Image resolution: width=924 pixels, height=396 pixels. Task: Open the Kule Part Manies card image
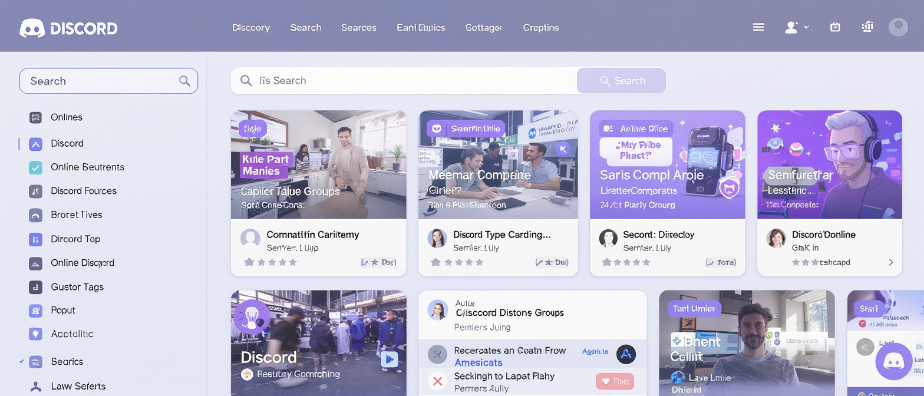click(318, 164)
